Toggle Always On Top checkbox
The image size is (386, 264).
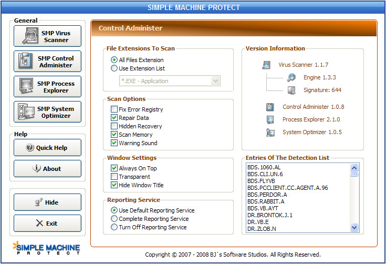tap(114, 168)
